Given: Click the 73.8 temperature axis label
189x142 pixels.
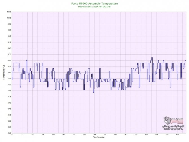Looking at the screenshot, I should 9,91.
